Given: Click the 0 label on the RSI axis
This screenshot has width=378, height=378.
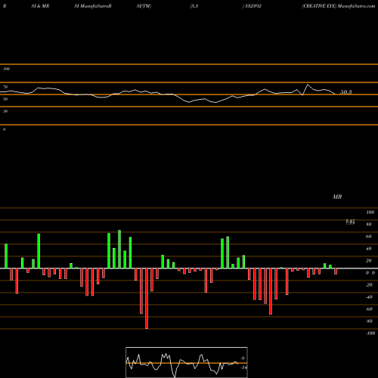Looking at the screenshot, I should click(x=4, y=129).
